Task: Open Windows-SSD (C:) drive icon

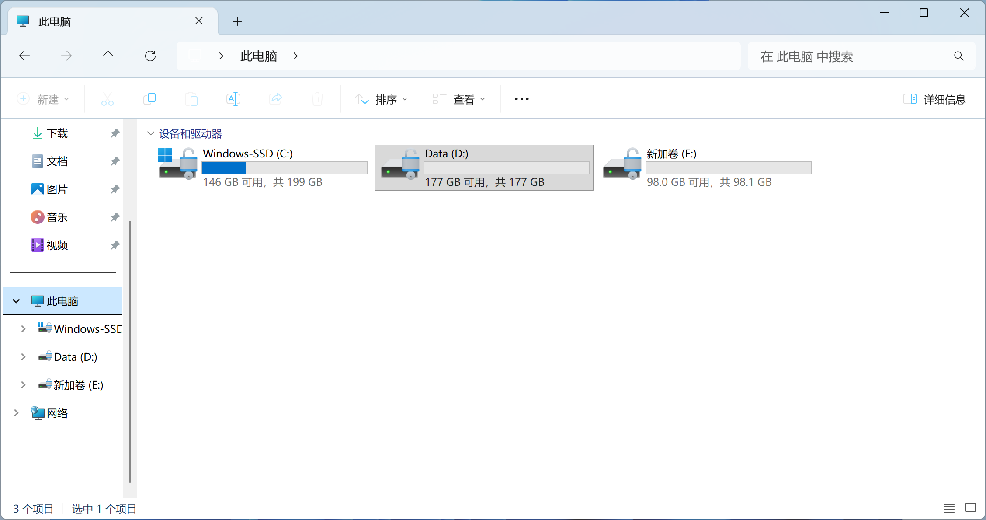Action: (x=177, y=164)
